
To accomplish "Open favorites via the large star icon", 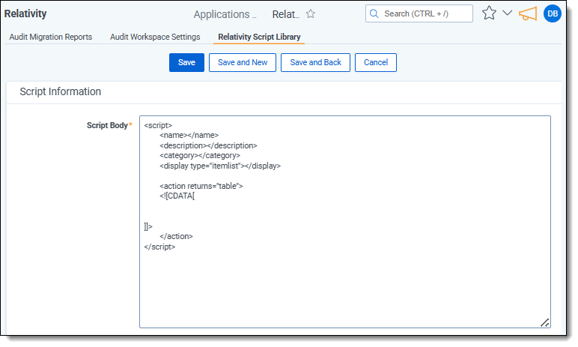I will 489,13.
